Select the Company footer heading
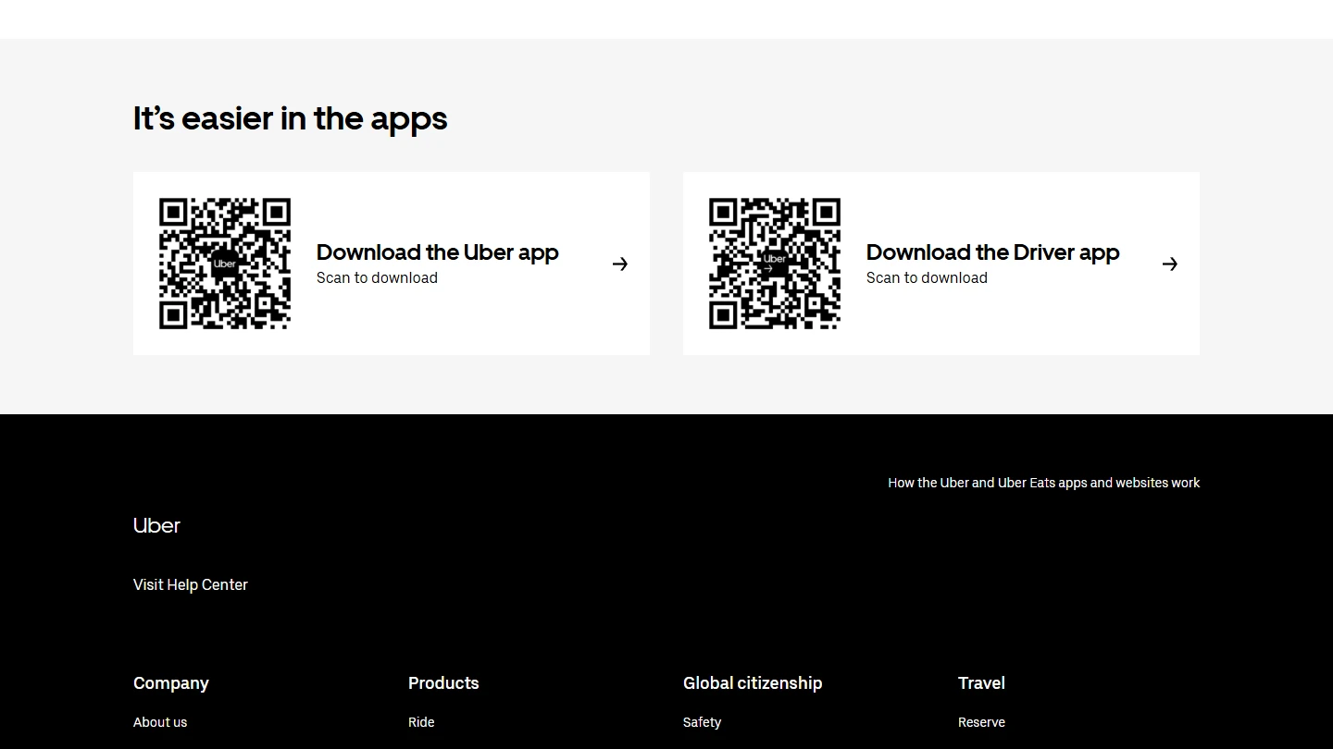This screenshot has height=749, width=1333. (x=171, y=683)
